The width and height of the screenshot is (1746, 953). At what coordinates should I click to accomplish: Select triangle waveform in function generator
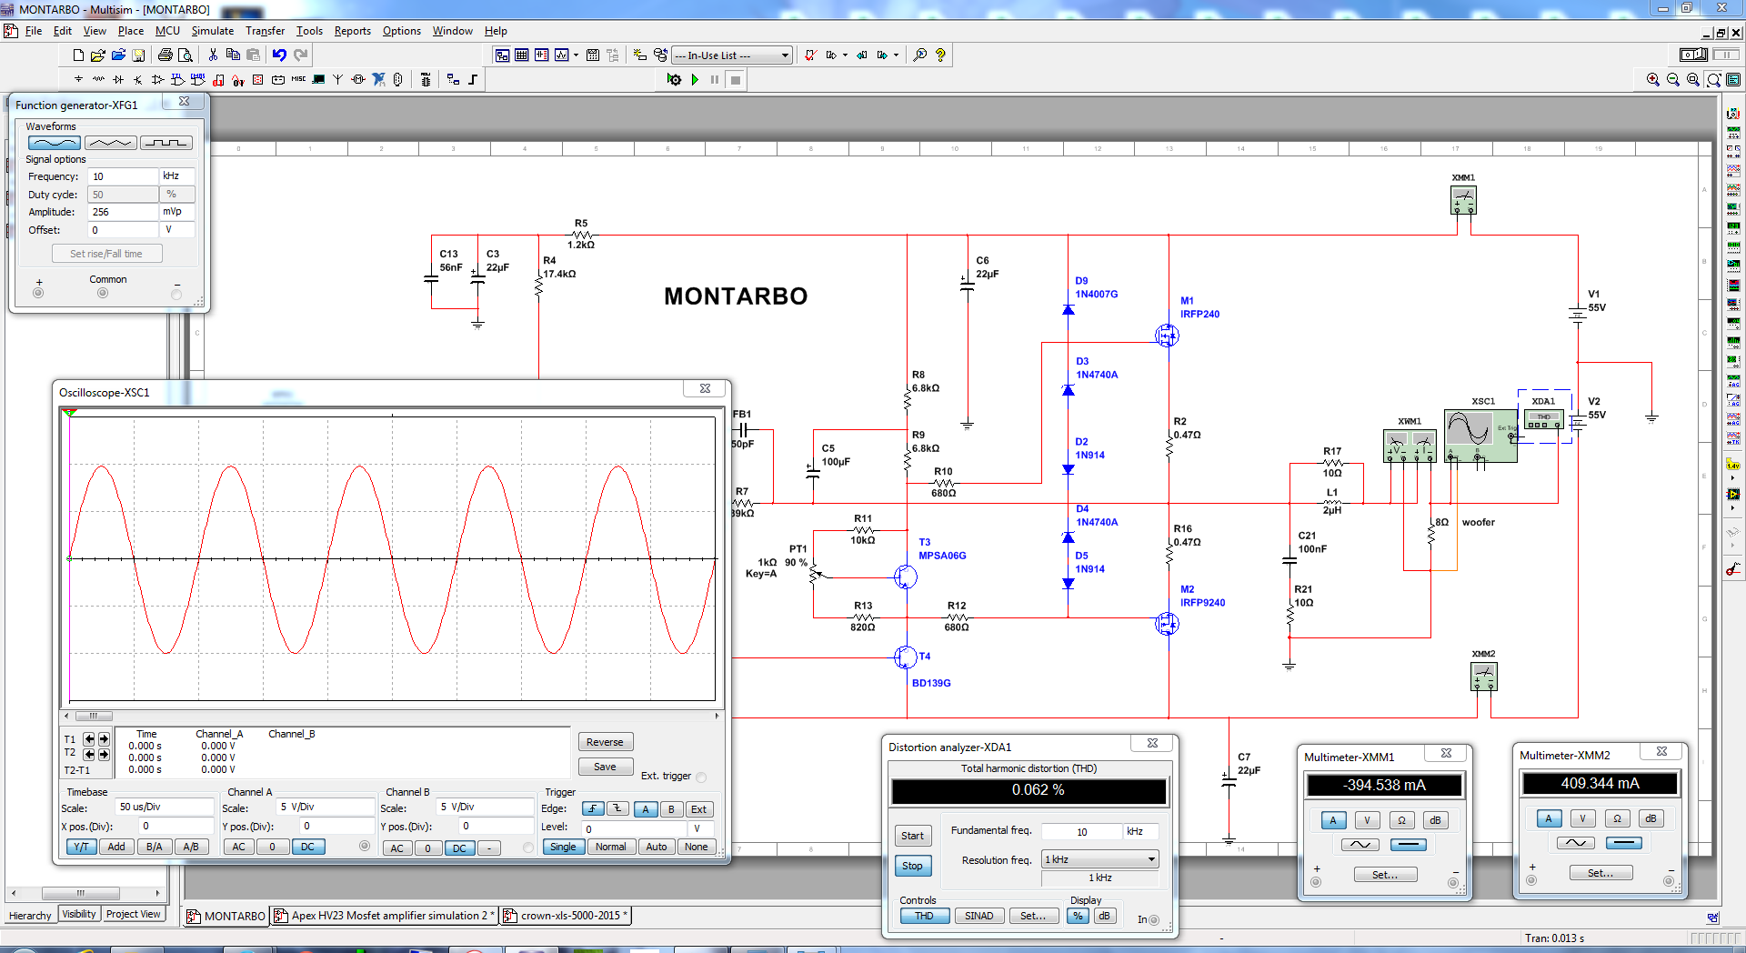click(111, 143)
